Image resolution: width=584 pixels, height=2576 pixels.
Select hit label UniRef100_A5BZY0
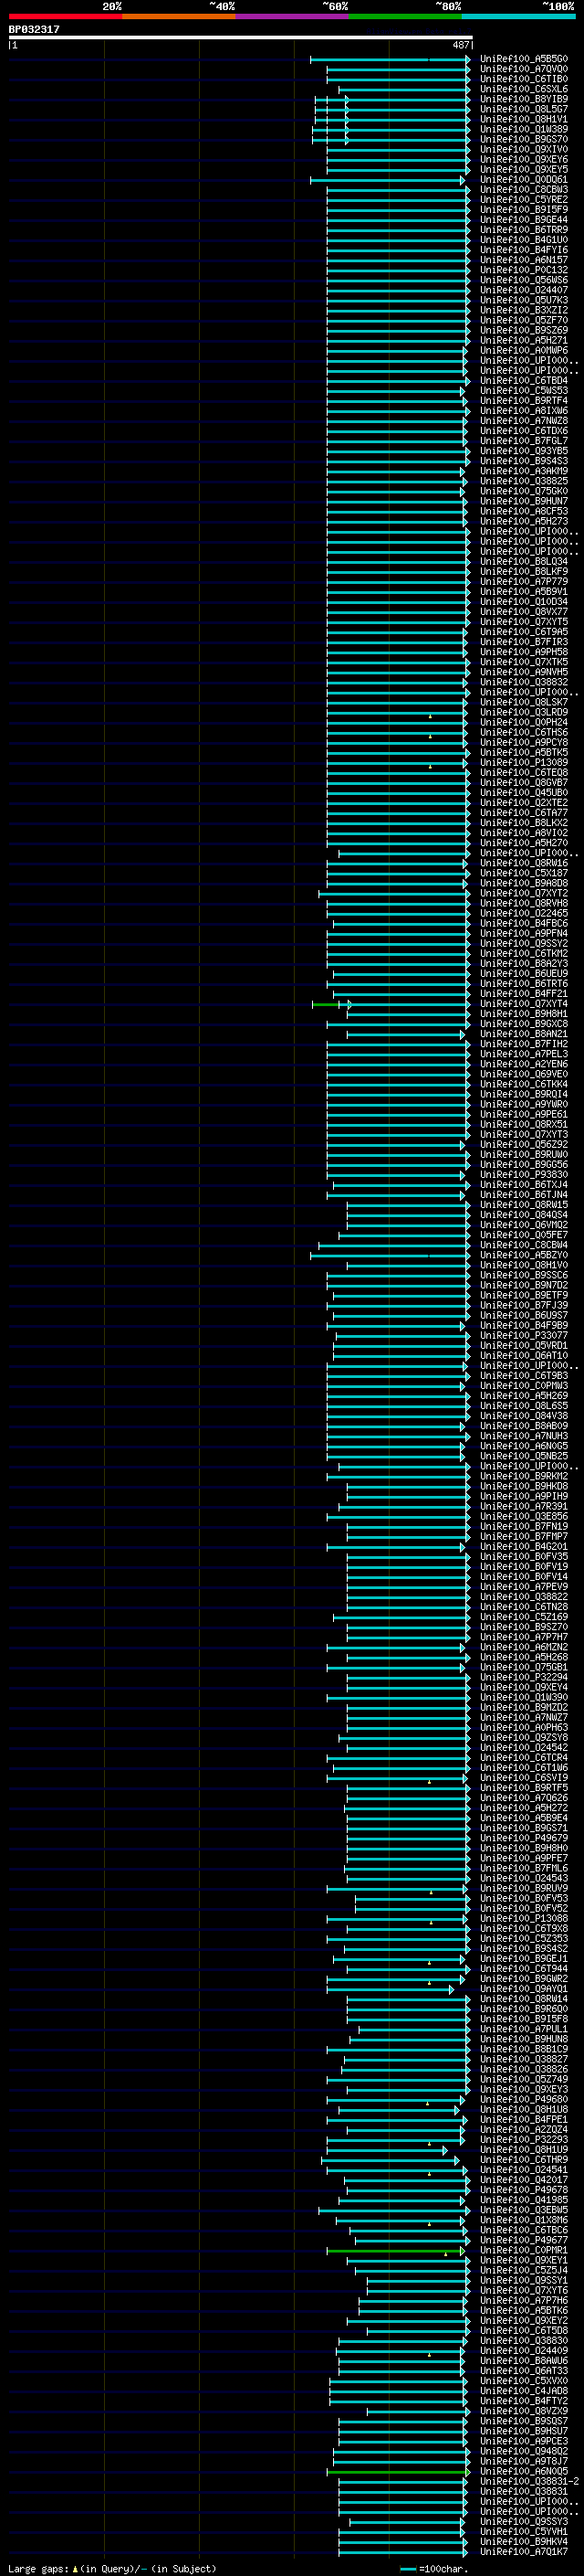click(x=524, y=1255)
